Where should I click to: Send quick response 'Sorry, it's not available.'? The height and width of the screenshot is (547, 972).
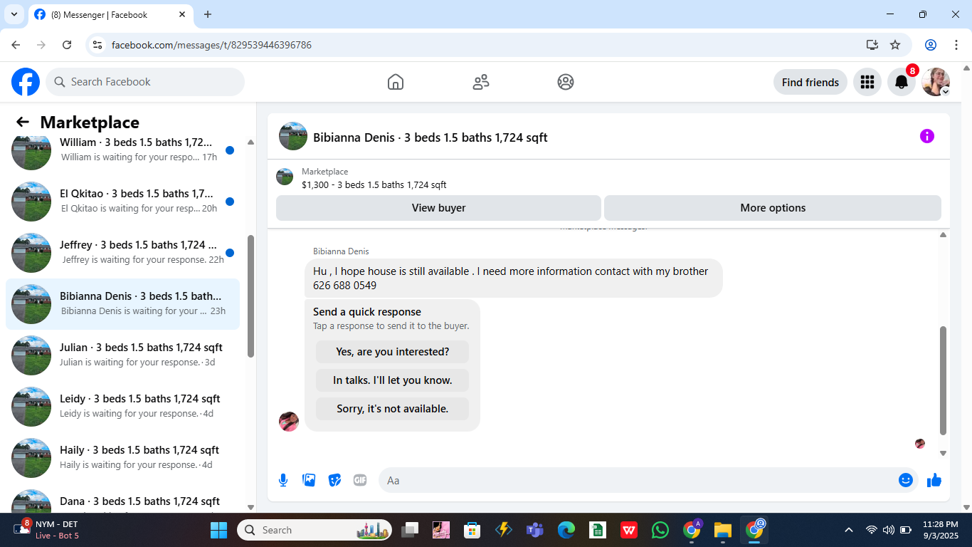tap(393, 409)
